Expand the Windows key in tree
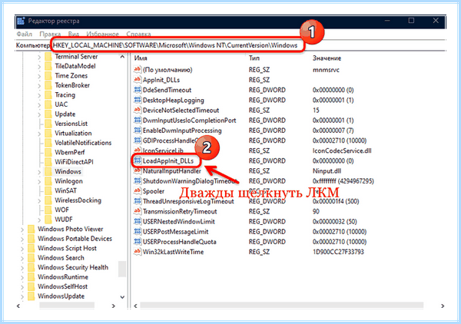This screenshot has height=324, width=461. point(39,172)
